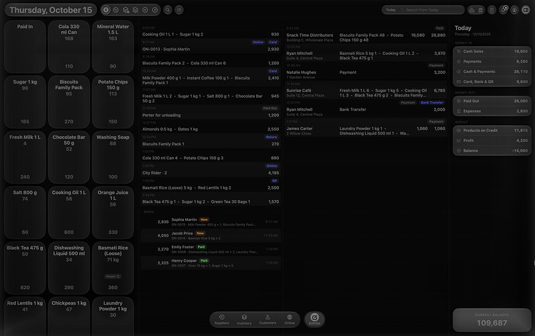Switch to the Online tab in the bottom bar

[x=290, y=320]
